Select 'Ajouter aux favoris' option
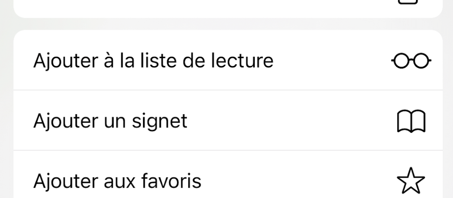The width and height of the screenshot is (453, 198). coord(228,174)
